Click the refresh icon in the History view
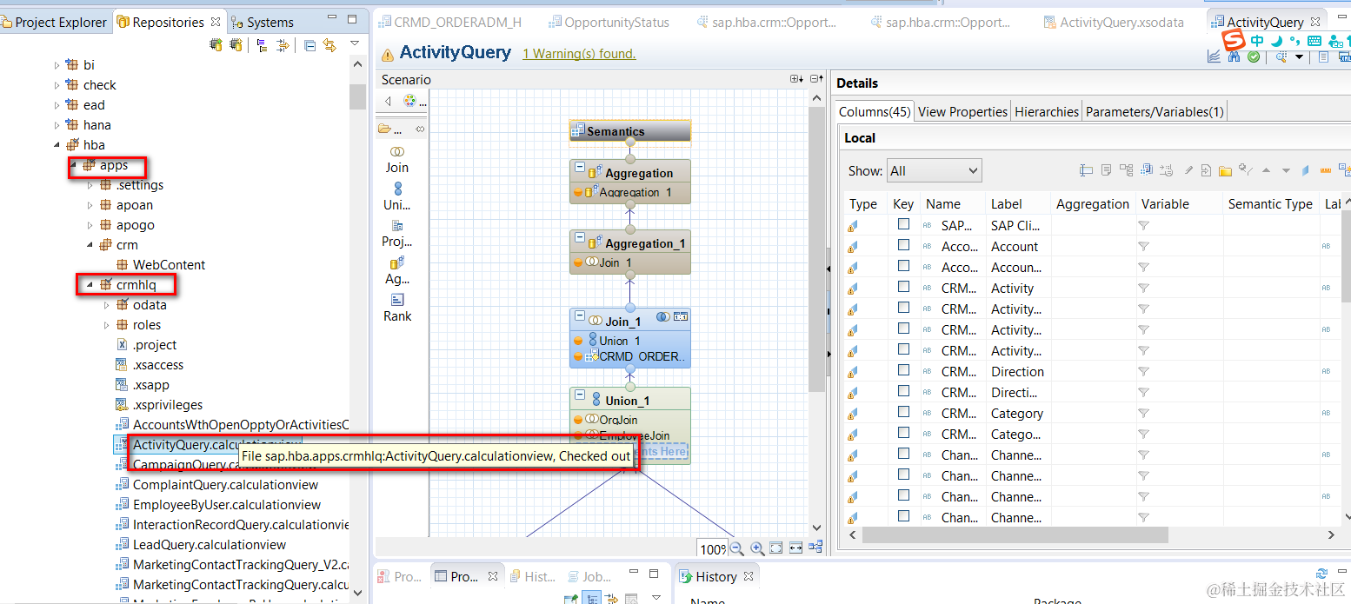The height and width of the screenshot is (604, 1351). click(1322, 574)
